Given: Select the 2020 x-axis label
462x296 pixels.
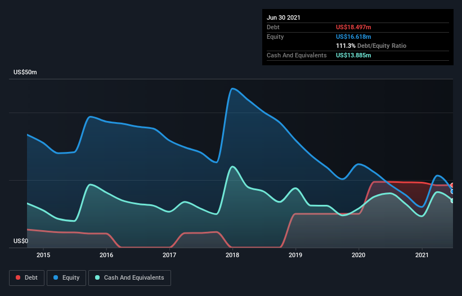Looking at the screenshot, I should pyautogui.click(x=358, y=255).
